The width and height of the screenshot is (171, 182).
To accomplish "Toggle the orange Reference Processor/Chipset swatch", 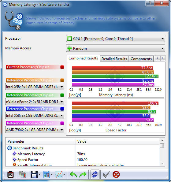I will [x=62, y=80].
